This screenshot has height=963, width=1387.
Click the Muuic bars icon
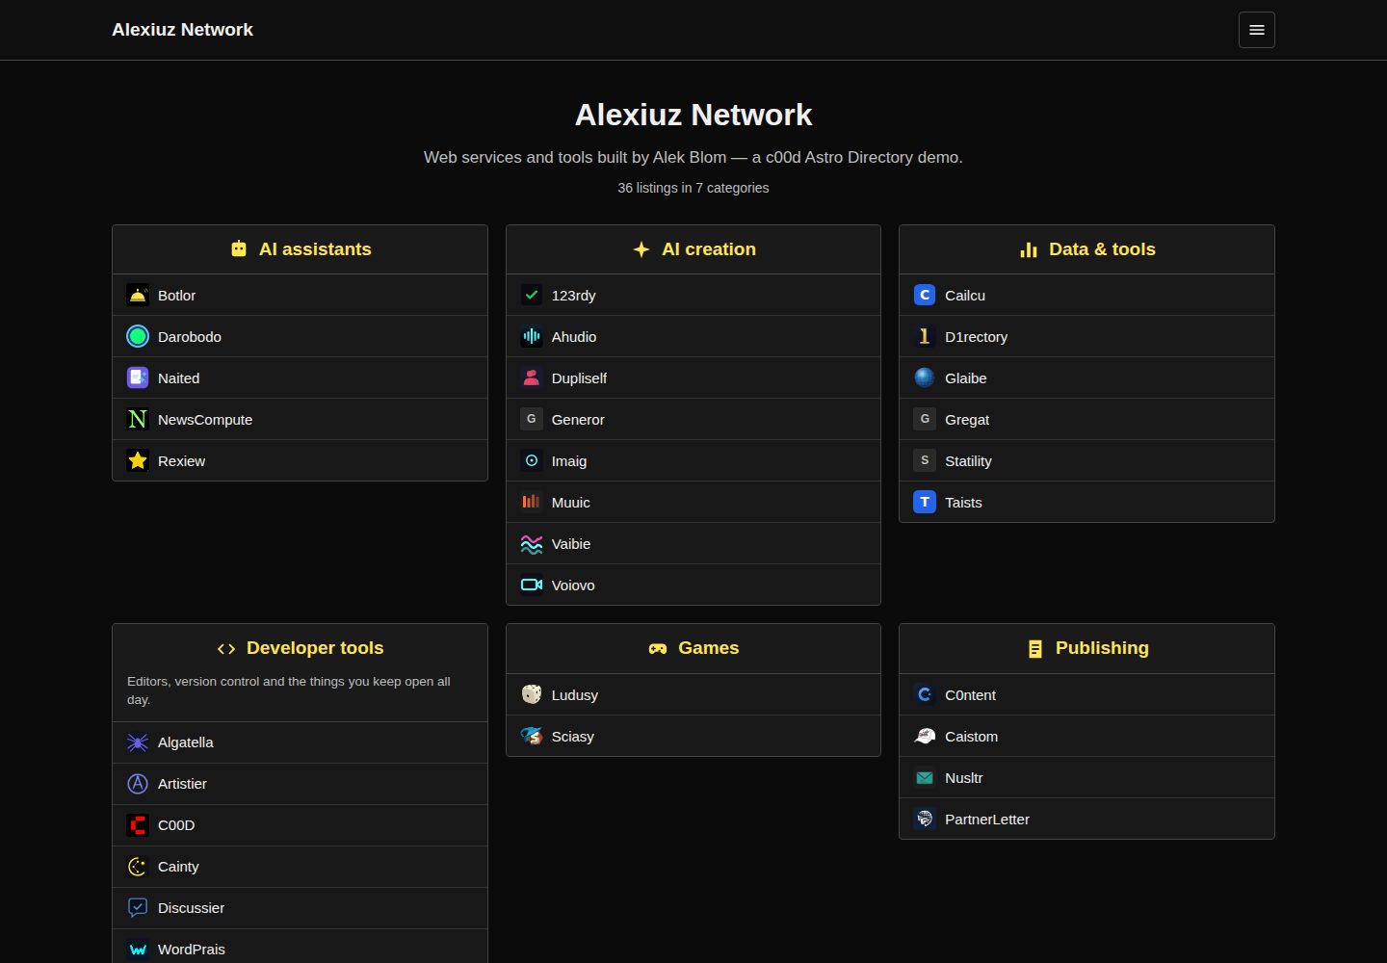click(532, 502)
